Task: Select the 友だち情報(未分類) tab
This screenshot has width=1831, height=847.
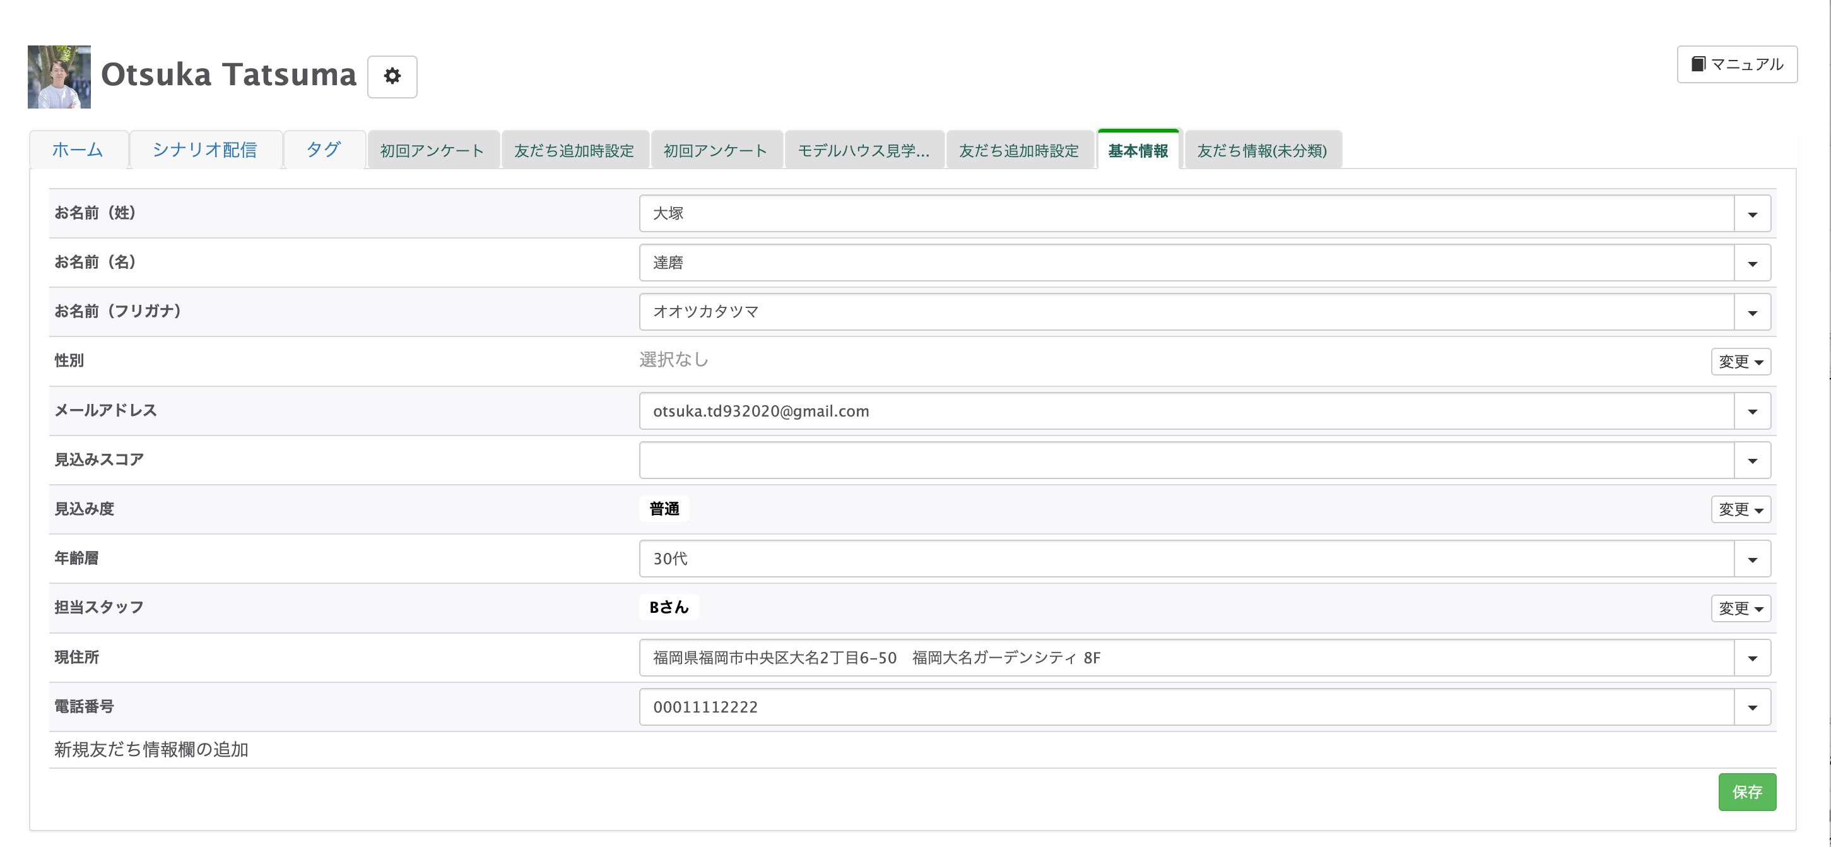Action: click(1262, 151)
